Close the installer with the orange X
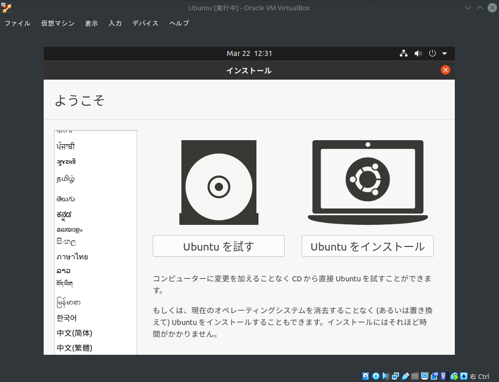The height and width of the screenshot is (382, 499). coord(445,70)
